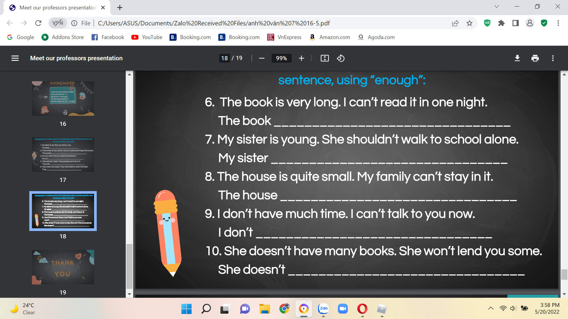Open the VPN extension icon in address bar

58,23
